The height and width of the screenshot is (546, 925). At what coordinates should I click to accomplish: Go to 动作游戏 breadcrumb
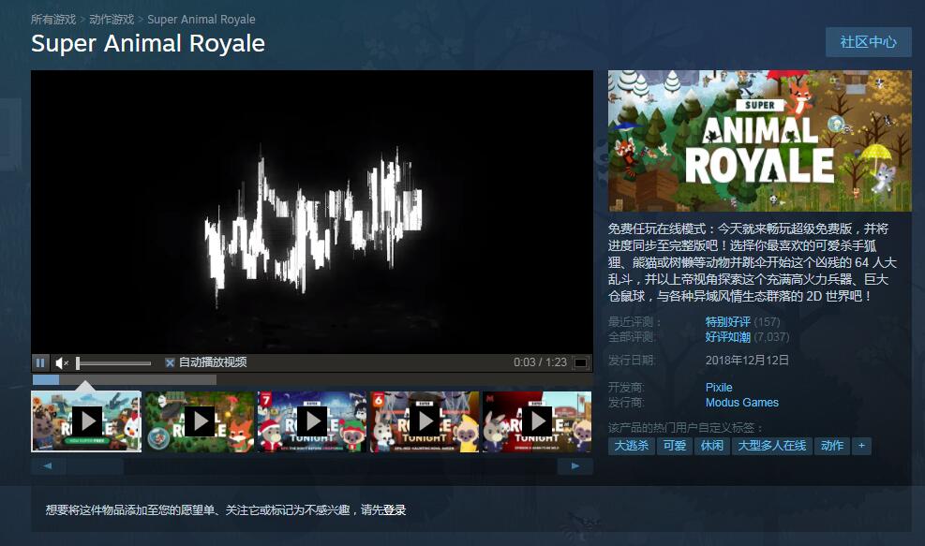coord(112,20)
